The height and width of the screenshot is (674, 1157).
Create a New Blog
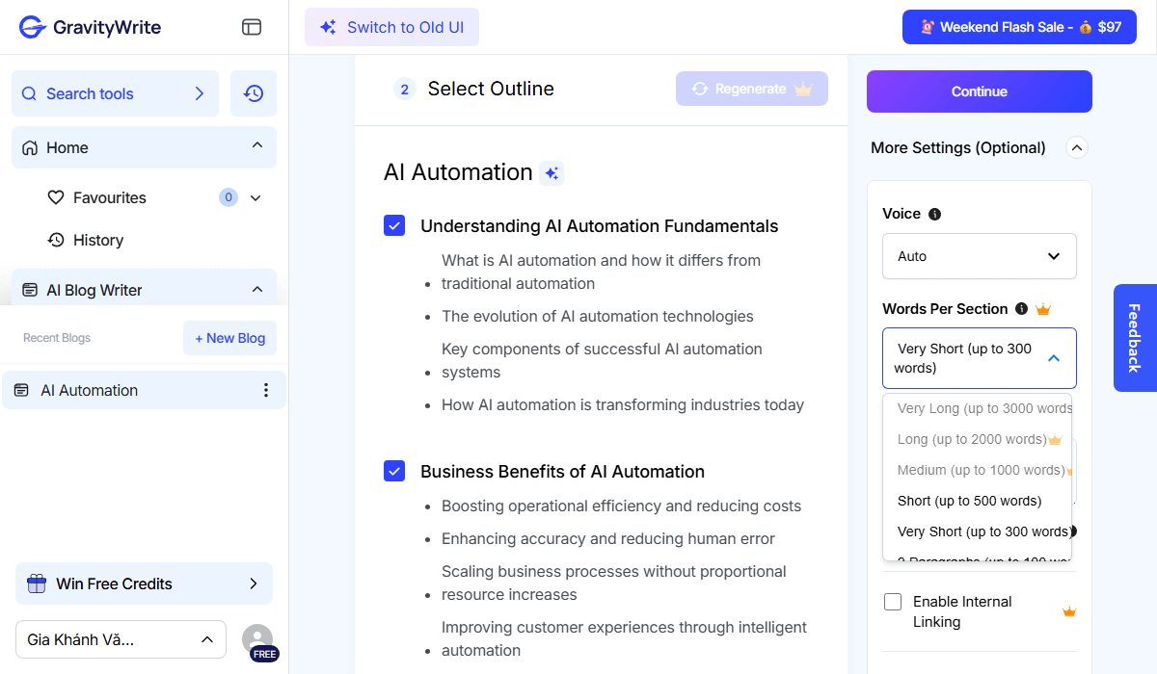pyautogui.click(x=229, y=338)
